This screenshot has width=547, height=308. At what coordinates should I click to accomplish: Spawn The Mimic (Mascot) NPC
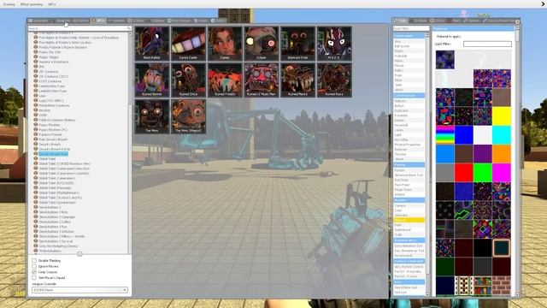pos(188,116)
